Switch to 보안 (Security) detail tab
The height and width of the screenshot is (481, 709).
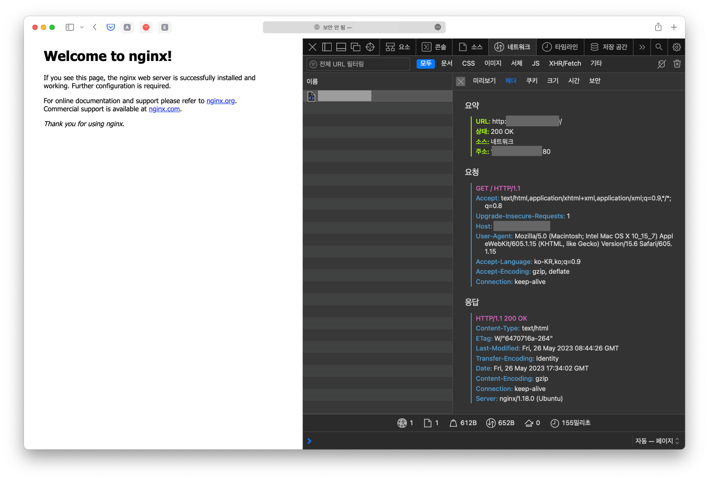(595, 81)
